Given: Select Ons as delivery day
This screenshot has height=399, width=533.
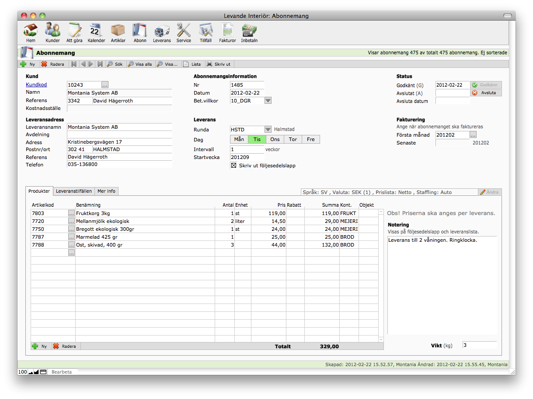Looking at the screenshot, I should click(x=275, y=139).
